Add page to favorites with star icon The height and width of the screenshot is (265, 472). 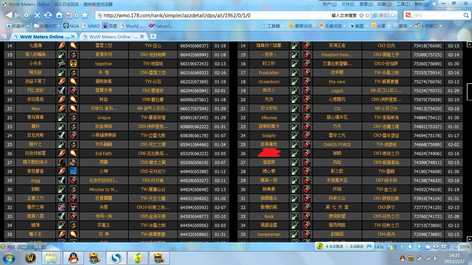click(x=85, y=15)
